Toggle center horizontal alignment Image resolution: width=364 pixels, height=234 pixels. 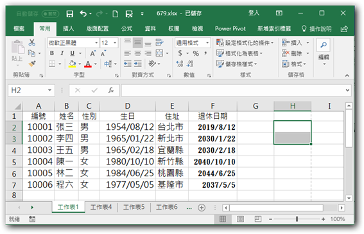click(138, 53)
